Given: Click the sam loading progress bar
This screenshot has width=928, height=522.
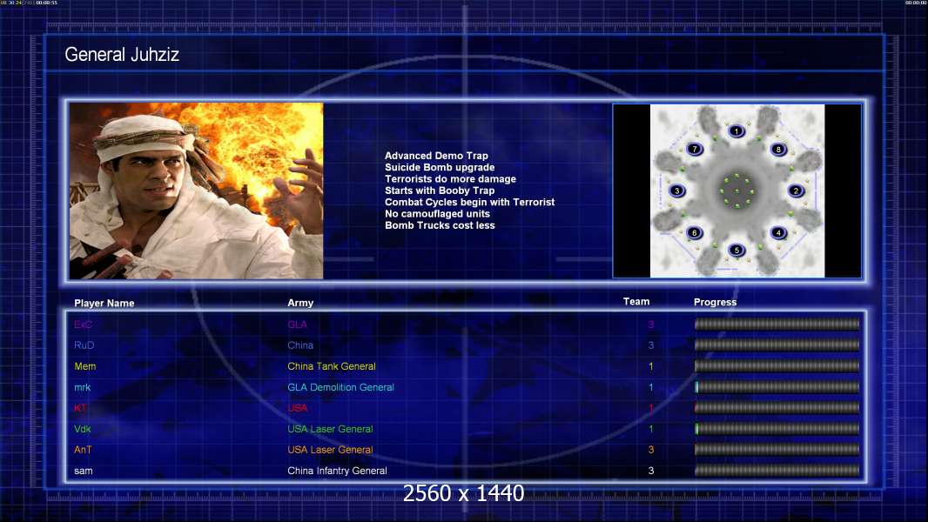Looking at the screenshot, I should (777, 471).
